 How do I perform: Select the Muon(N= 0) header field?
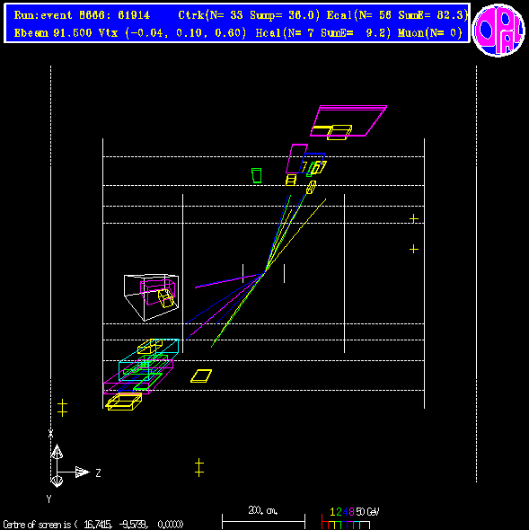(x=430, y=32)
